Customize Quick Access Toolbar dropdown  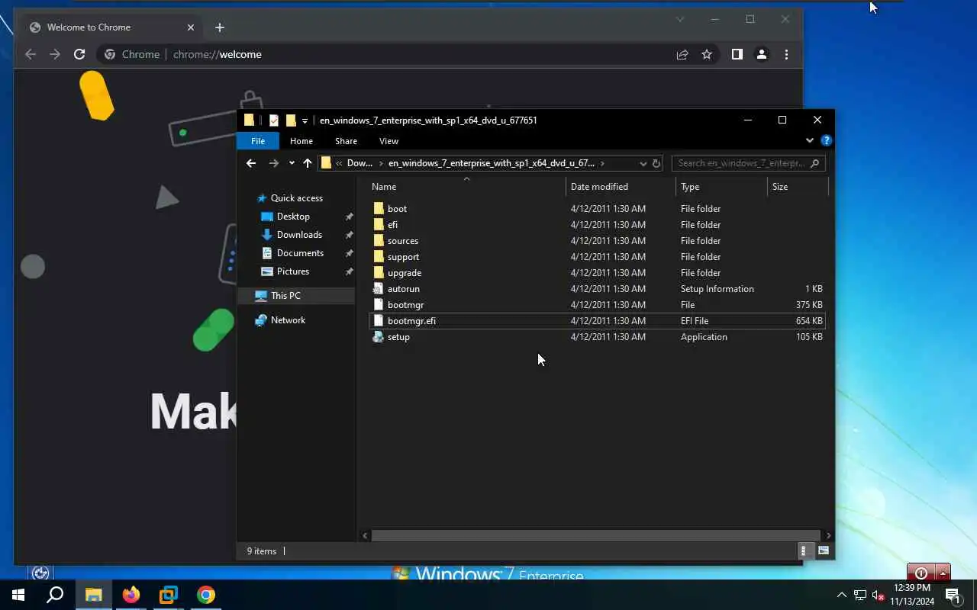[305, 120]
